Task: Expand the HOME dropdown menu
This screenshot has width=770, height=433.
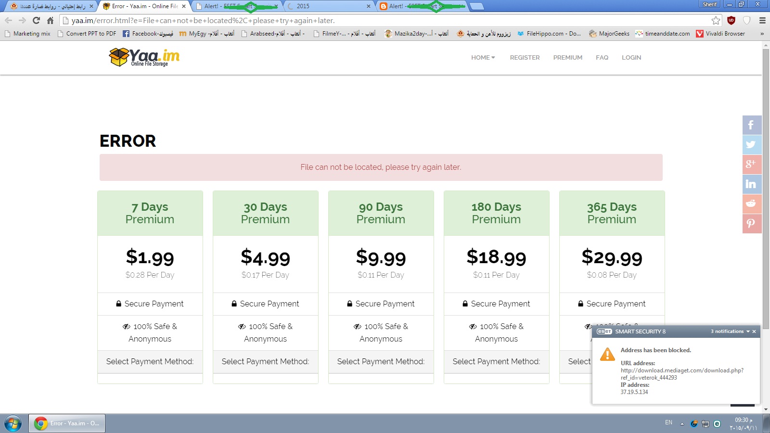Action: pyautogui.click(x=483, y=58)
